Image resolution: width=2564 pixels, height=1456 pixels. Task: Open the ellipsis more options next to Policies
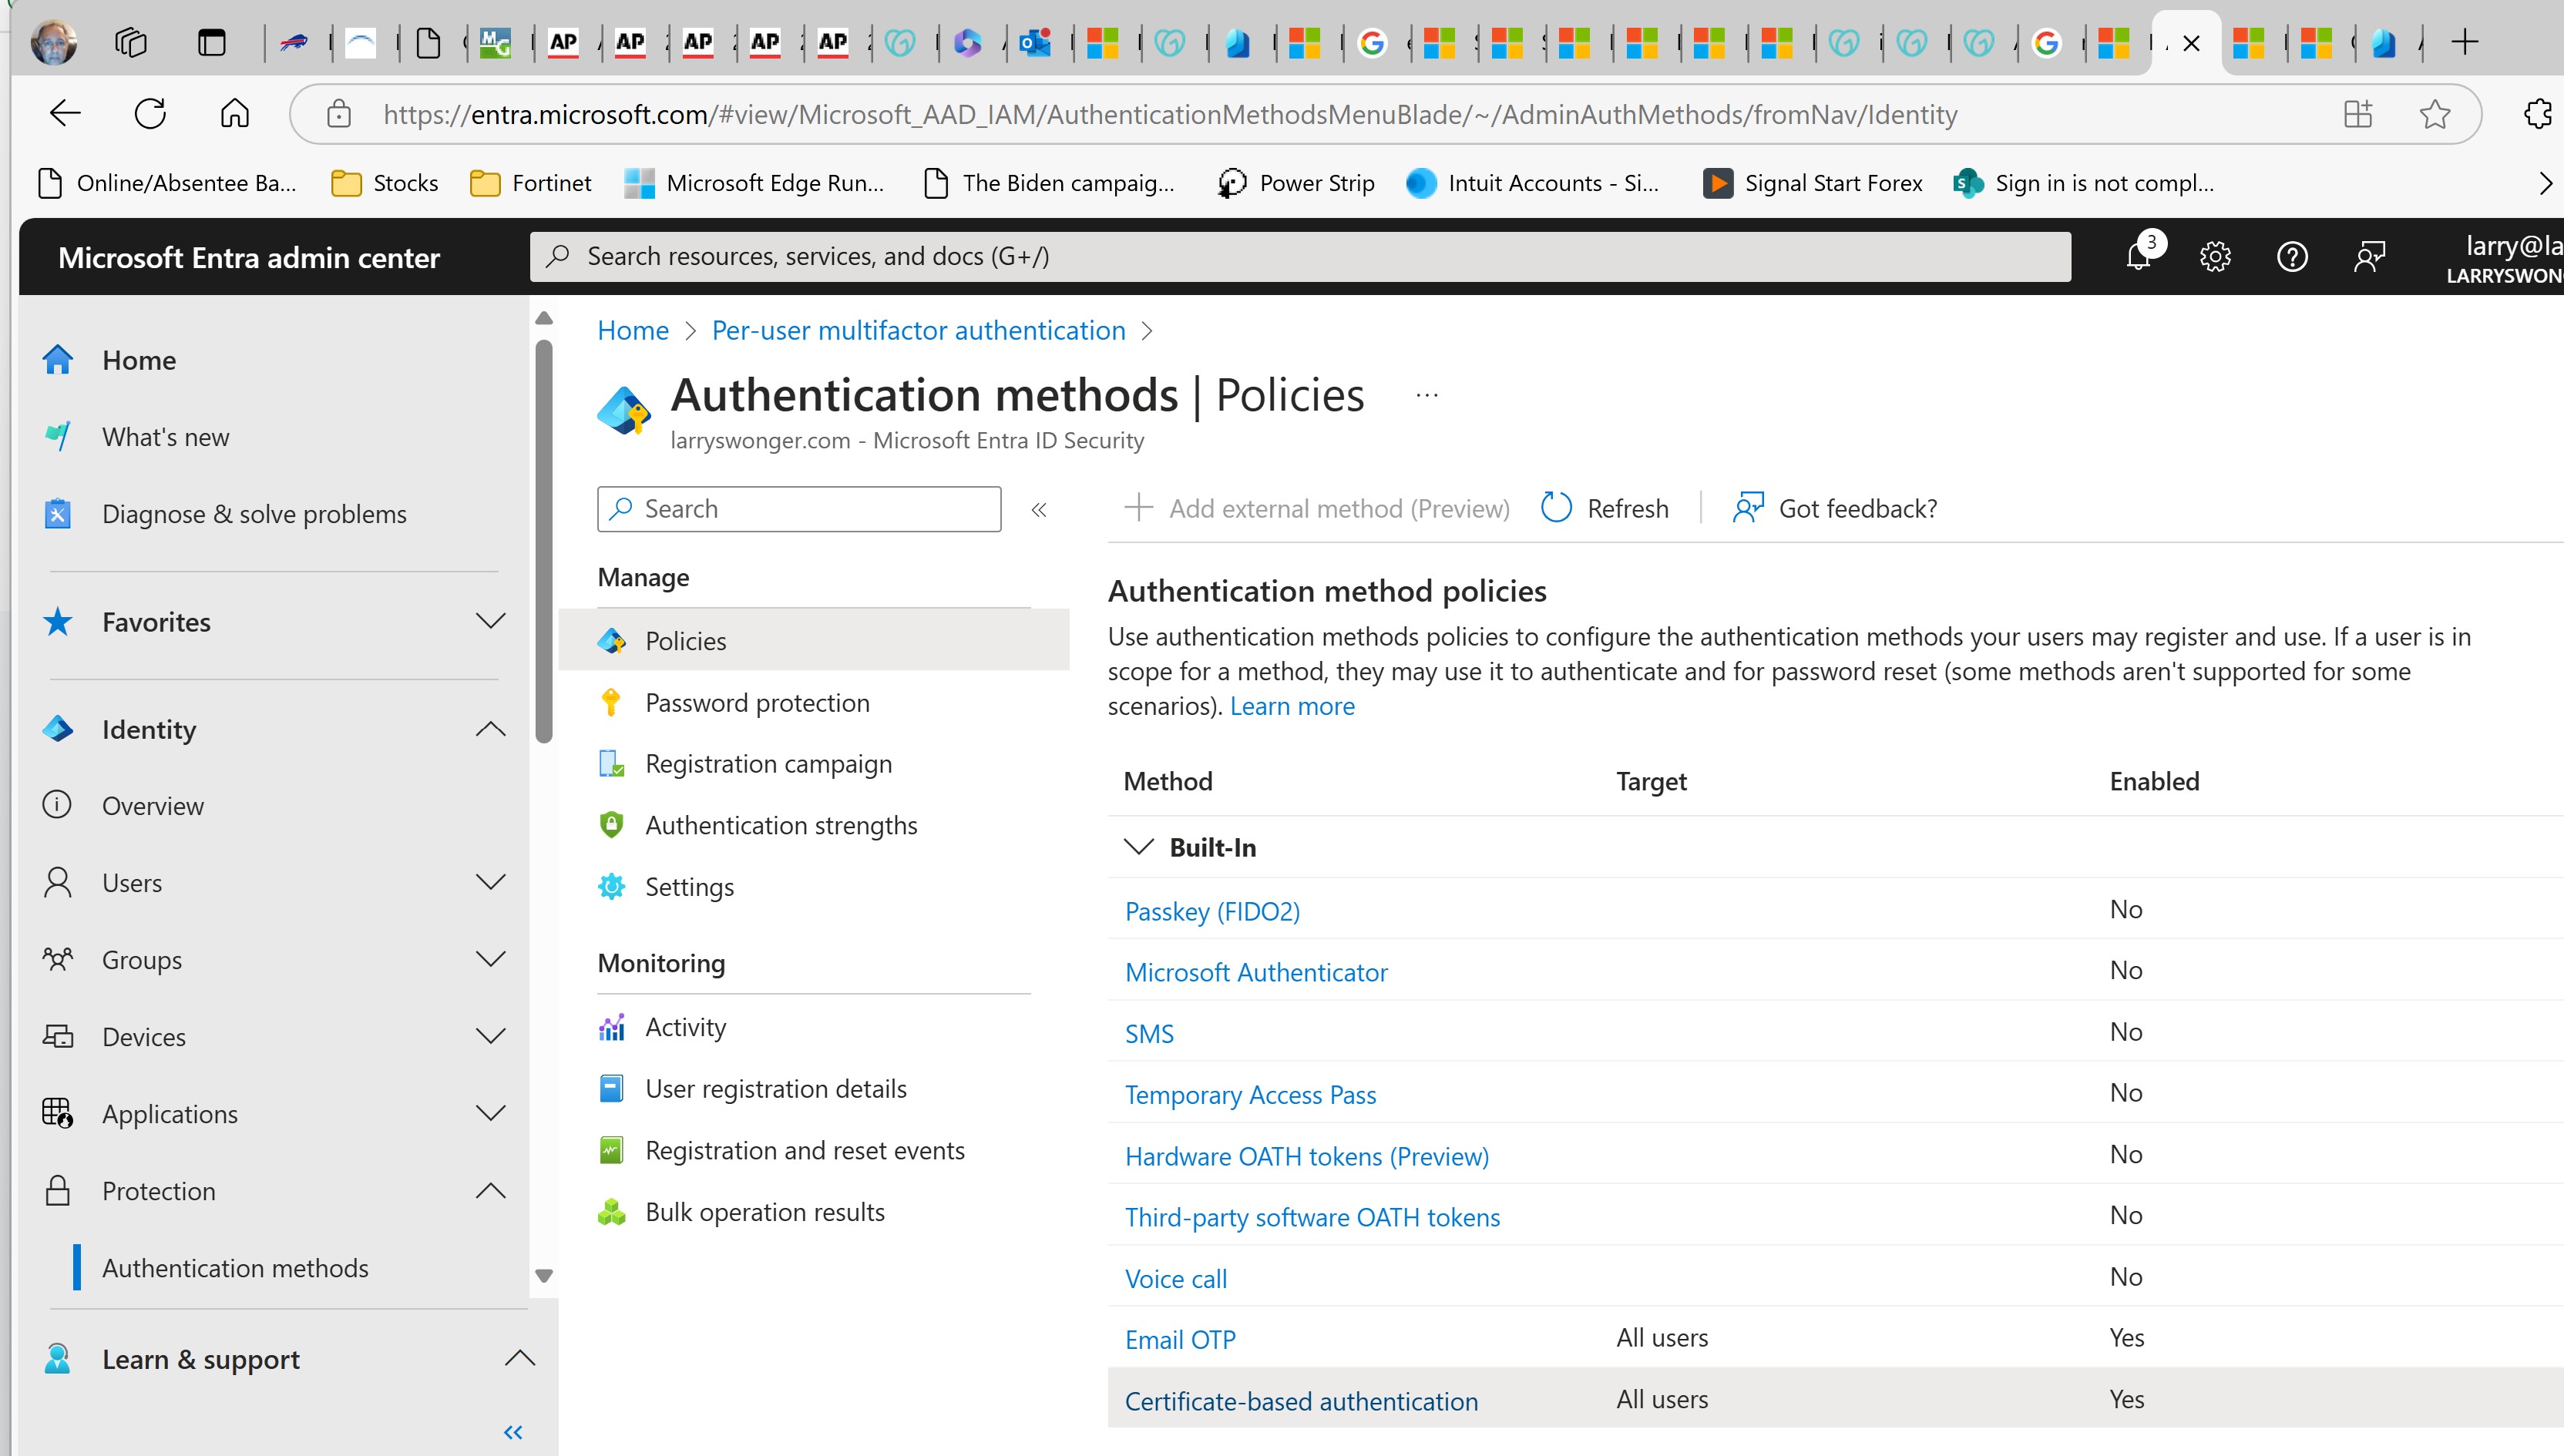click(x=1426, y=396)
